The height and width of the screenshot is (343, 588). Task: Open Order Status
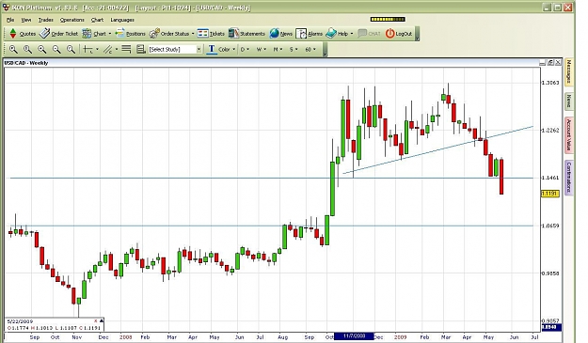(x=169, y=34)
